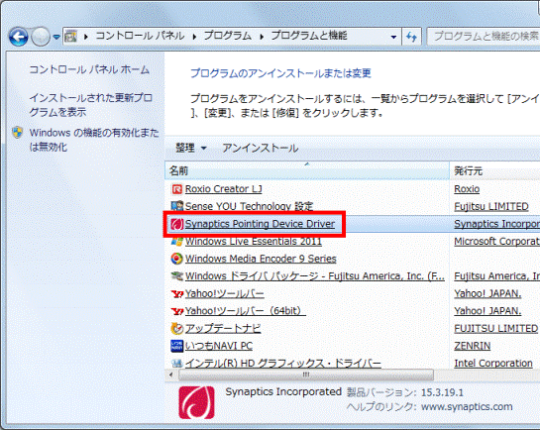Click publisher Roxio cell
The image size is (540, 430).
tap(467, 189)
